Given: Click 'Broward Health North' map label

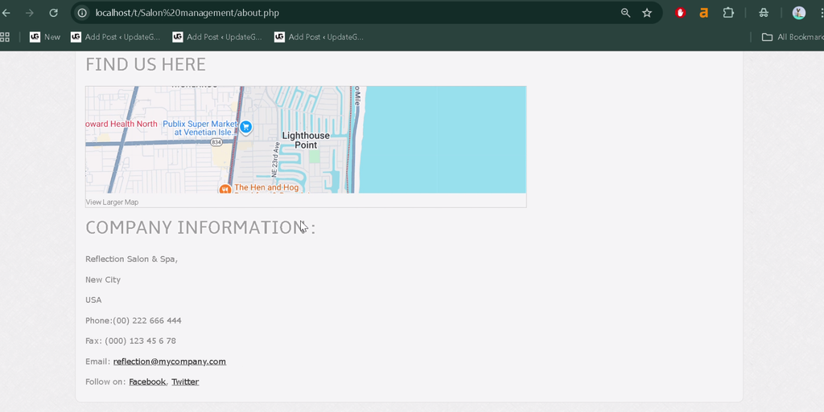Looking at the screenshot, I should coord(122,124).
